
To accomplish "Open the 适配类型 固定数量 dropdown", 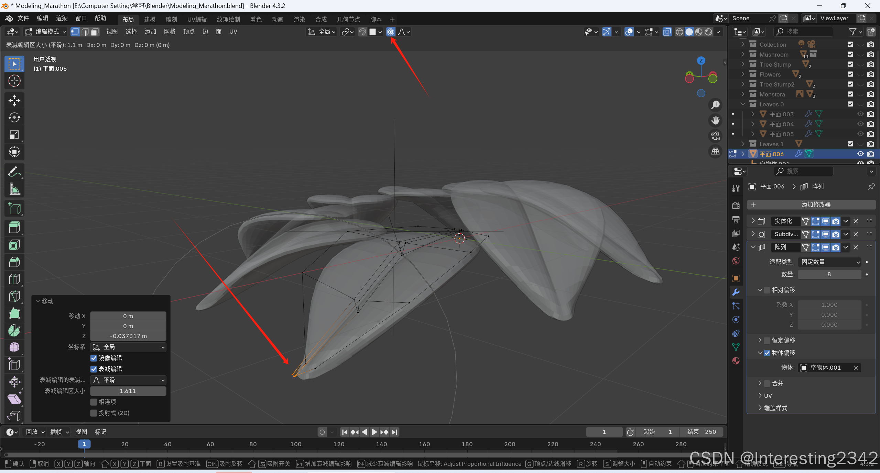I will point(829,262).
